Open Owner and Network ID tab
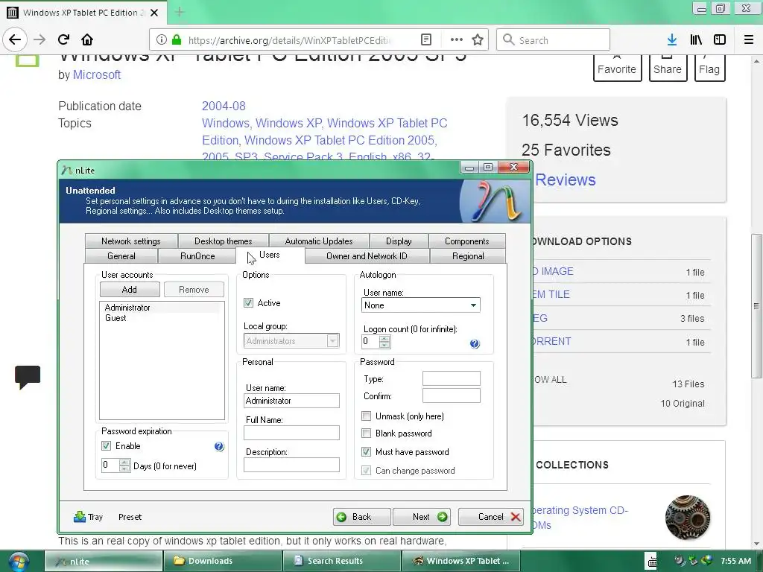 pyautogui.click(x=367, y=256)
